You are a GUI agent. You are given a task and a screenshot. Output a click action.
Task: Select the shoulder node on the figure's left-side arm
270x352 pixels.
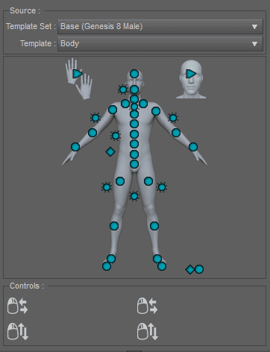click(113, 110)
